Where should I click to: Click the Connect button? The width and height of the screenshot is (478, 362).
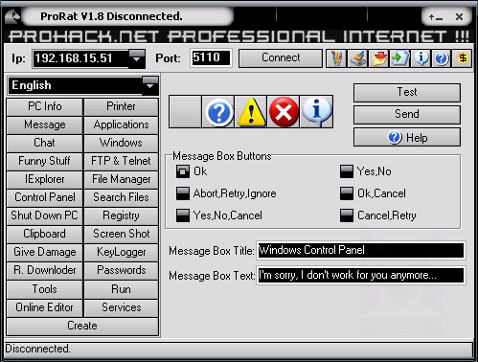coord(281,57)
